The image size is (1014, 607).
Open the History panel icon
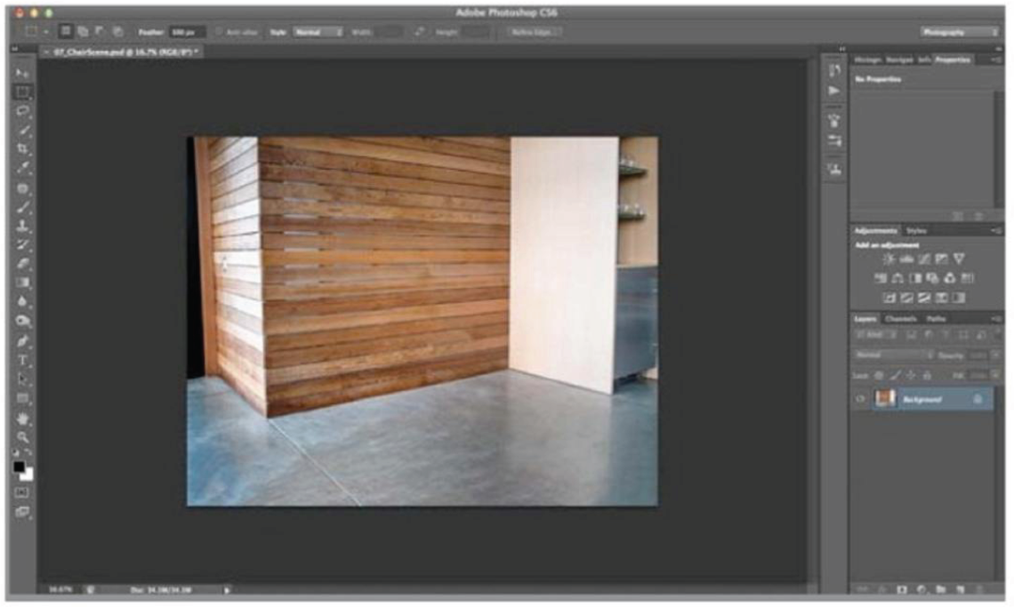coord(834,70)
